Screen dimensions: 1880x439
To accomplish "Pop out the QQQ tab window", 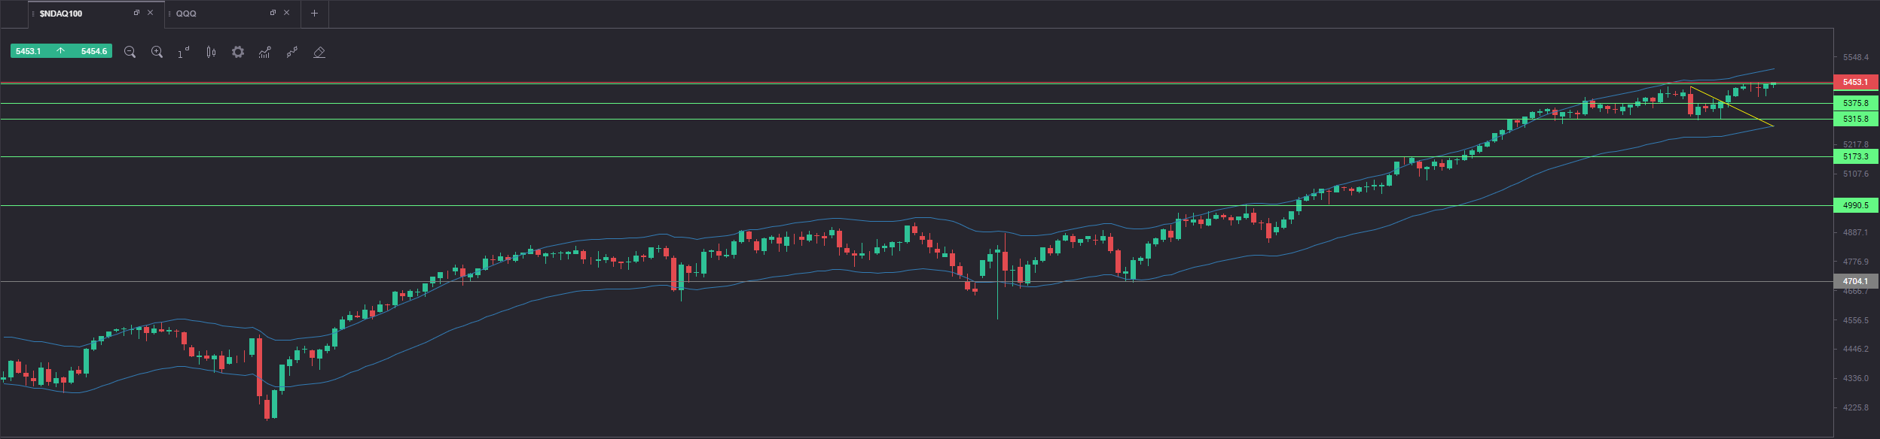I will click(273, 13).
